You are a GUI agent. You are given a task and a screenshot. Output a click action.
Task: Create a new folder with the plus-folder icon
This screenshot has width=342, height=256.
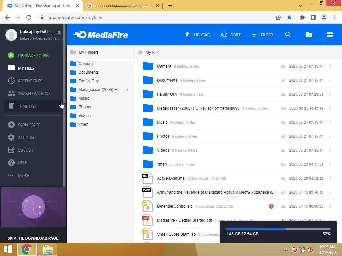pyautogui.click(x=309, y=35)
